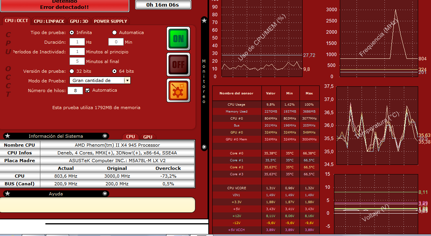Click the CPU Usage sensor row label
The width and height of the screenshot is (431, 236).
236,104
